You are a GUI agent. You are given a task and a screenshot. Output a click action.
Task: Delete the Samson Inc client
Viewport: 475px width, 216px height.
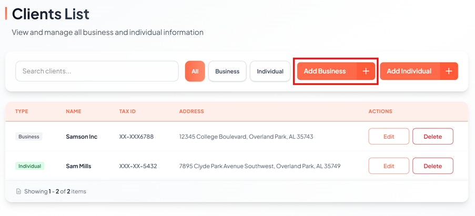click(x=432, y=137)
